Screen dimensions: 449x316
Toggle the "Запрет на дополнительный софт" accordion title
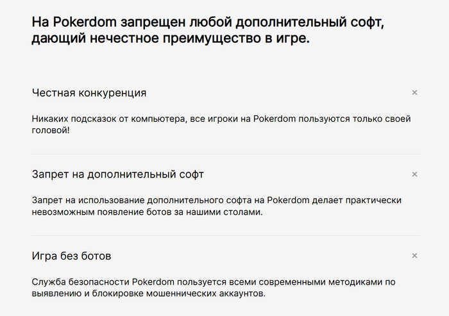click(x=118, y=174)
